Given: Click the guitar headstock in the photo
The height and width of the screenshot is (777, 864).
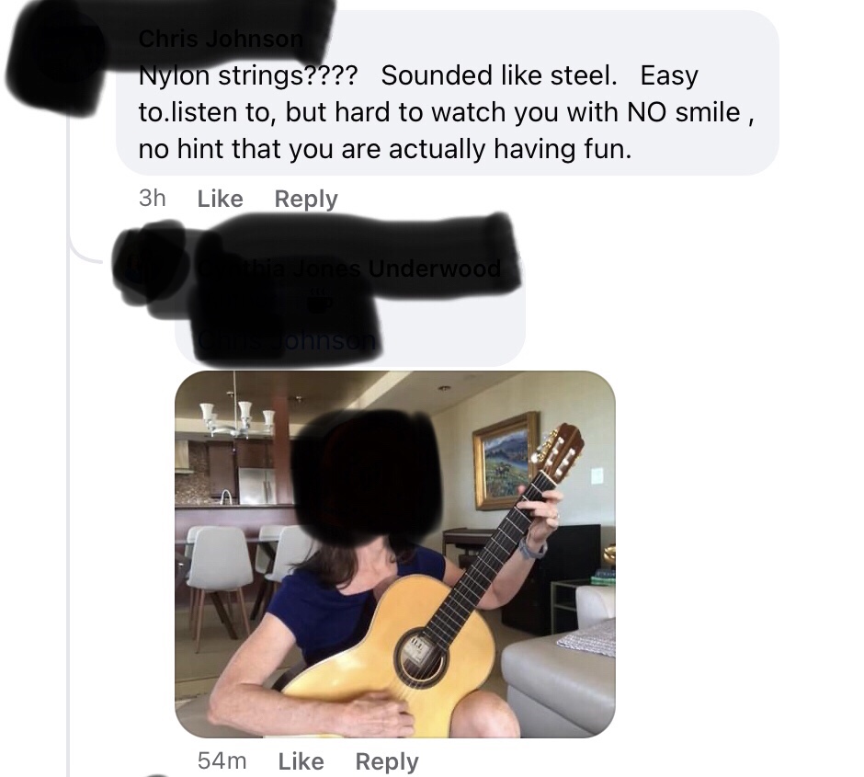Looking at the screenshot, I should click(x=558, y=450).
